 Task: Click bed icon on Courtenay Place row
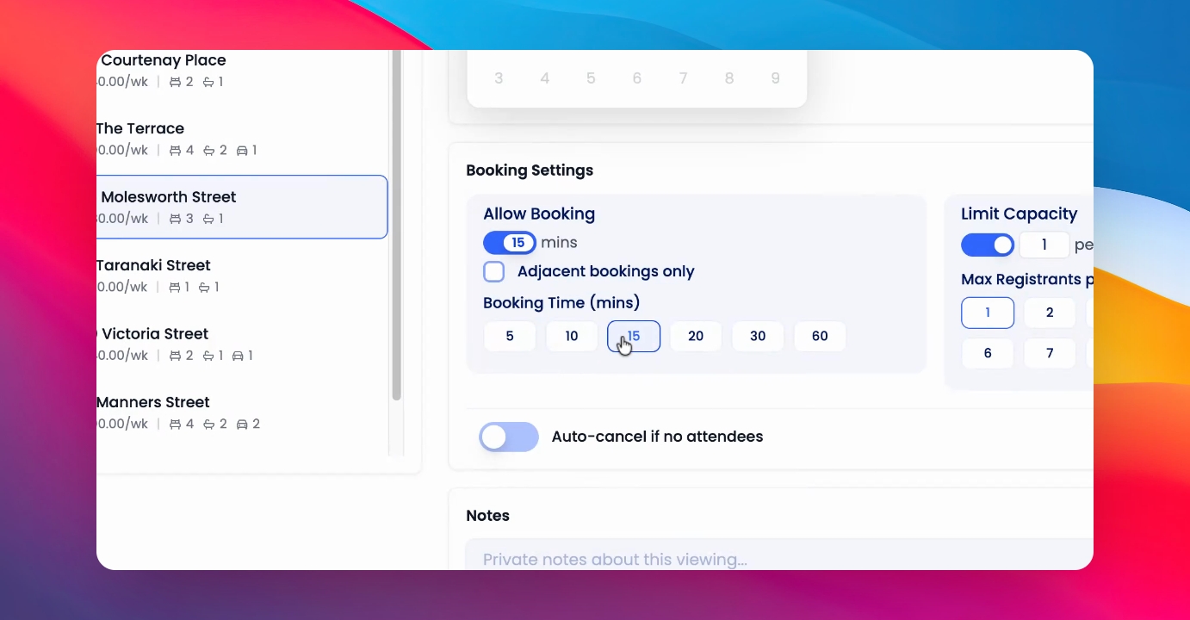[x=176, y=83]
